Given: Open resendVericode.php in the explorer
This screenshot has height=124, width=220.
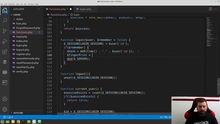Looking at the screenshot, I should pos(28,59).
